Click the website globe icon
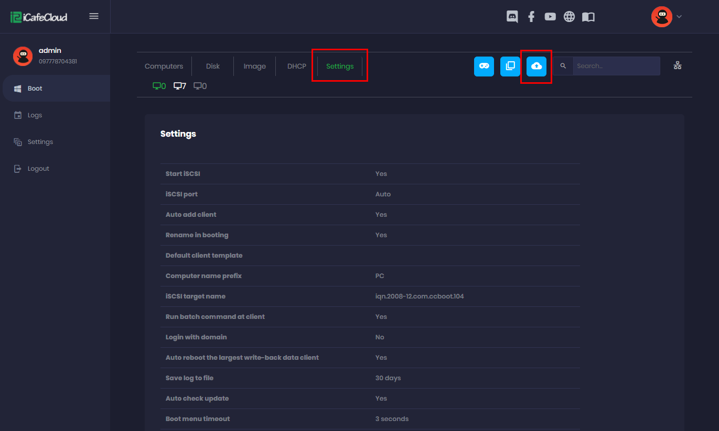This screenshot has width=719, height=431. click(569, 16)
